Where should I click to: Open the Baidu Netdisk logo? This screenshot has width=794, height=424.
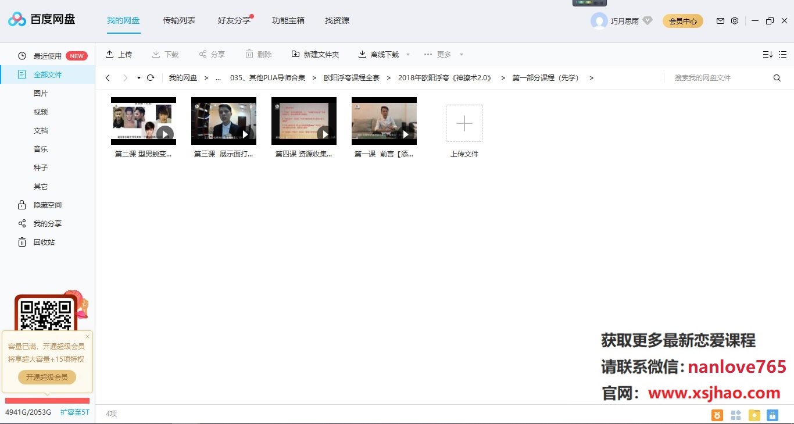point(41,20)
